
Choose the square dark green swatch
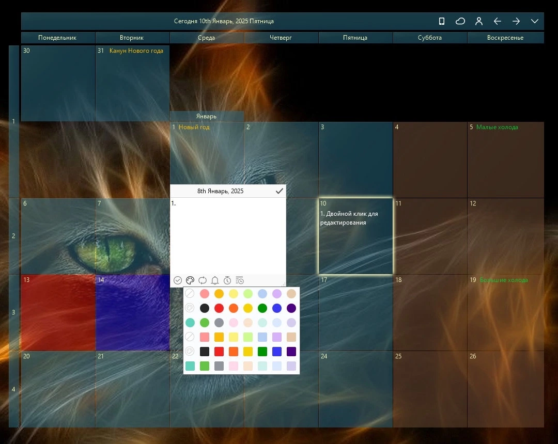coord(262,352)
